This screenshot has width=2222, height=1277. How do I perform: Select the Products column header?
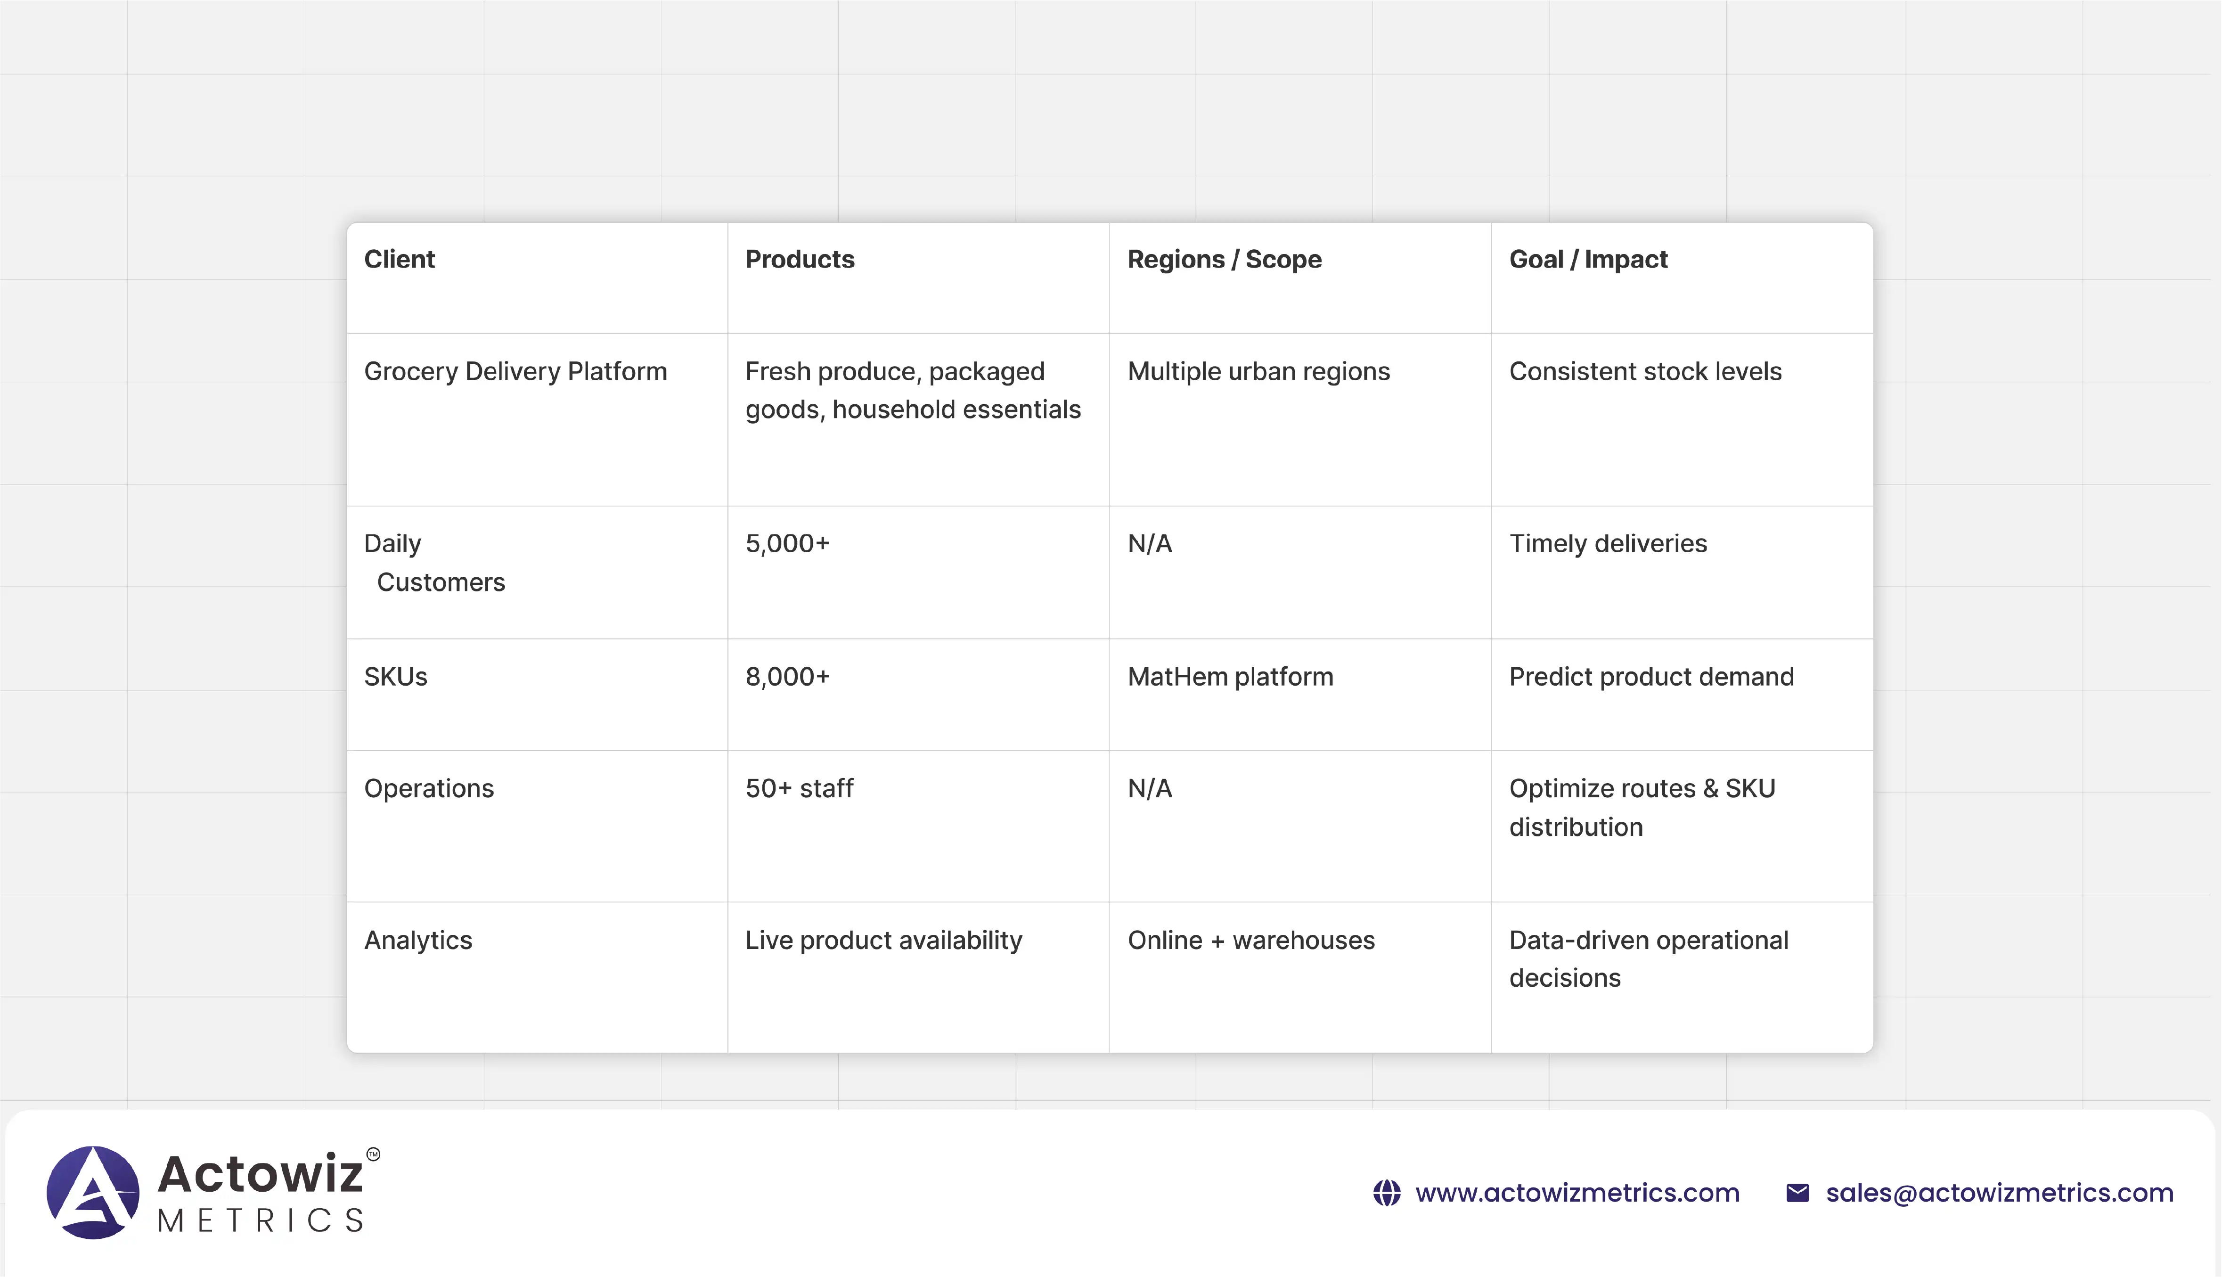coord(800,260)
